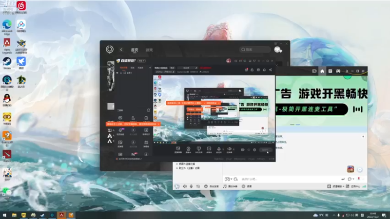This screenshot has width=390, height=219.
Task: Close the orange notification banner
Action: [x=158, y=124]
